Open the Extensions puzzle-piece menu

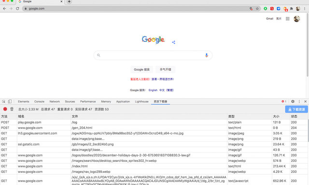[x=292, y=9]
